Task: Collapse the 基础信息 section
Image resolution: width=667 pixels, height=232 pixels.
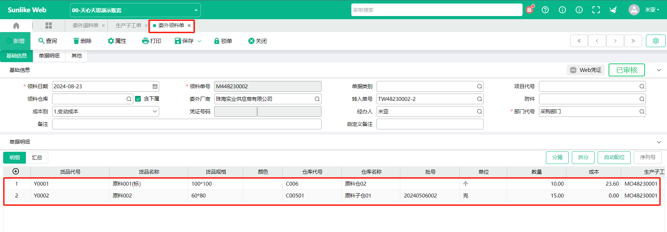Action: point(659,70)
